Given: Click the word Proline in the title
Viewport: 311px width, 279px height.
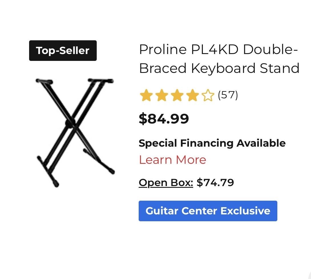Looking at the screenshot, I should tap(163, 50).
